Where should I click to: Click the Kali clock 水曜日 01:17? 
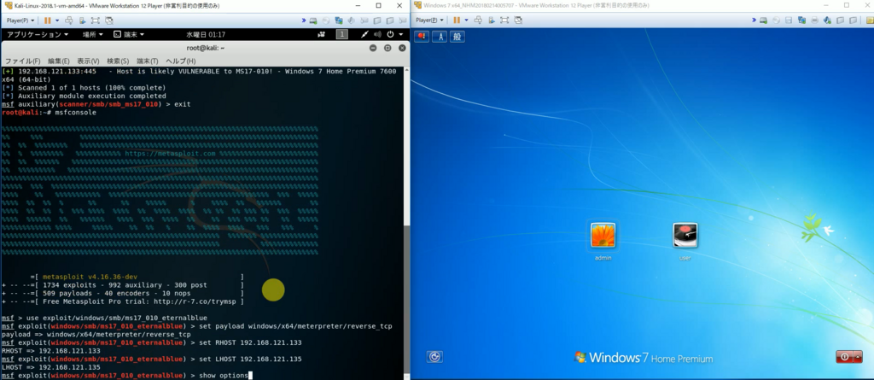205,34
